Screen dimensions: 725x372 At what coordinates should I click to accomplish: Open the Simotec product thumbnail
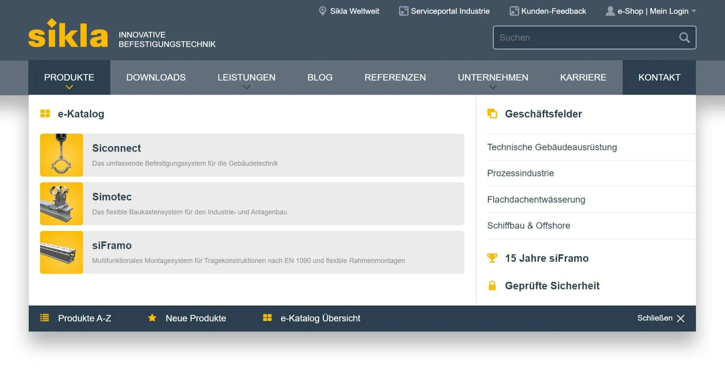[x=62, y=204]
